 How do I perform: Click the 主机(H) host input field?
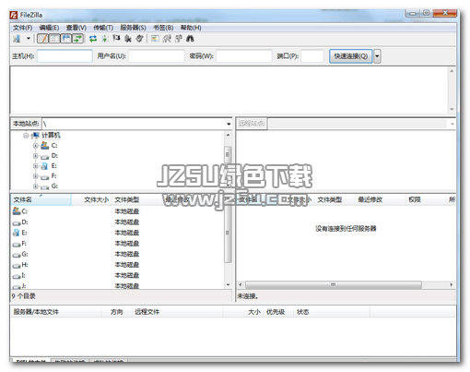(65, 56)
